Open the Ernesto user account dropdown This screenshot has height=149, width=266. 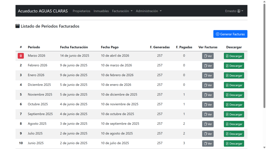234,11
